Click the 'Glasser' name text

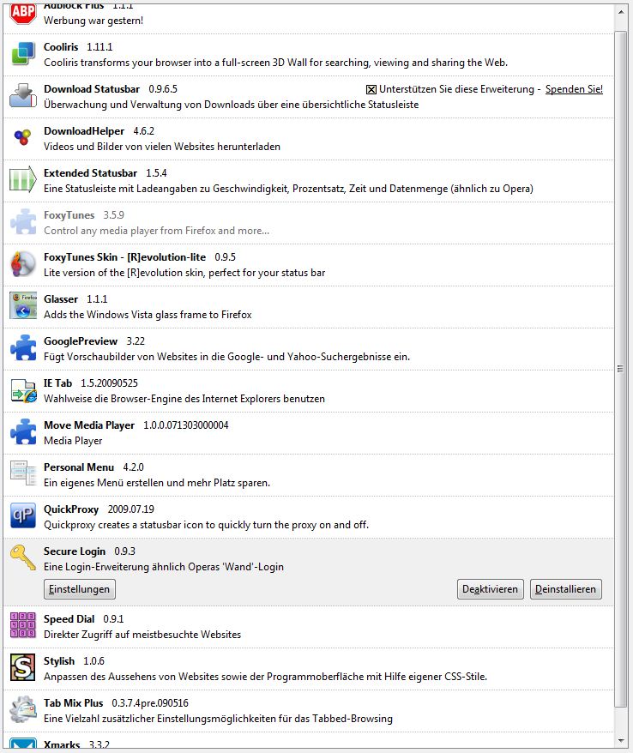click(61, 299)
